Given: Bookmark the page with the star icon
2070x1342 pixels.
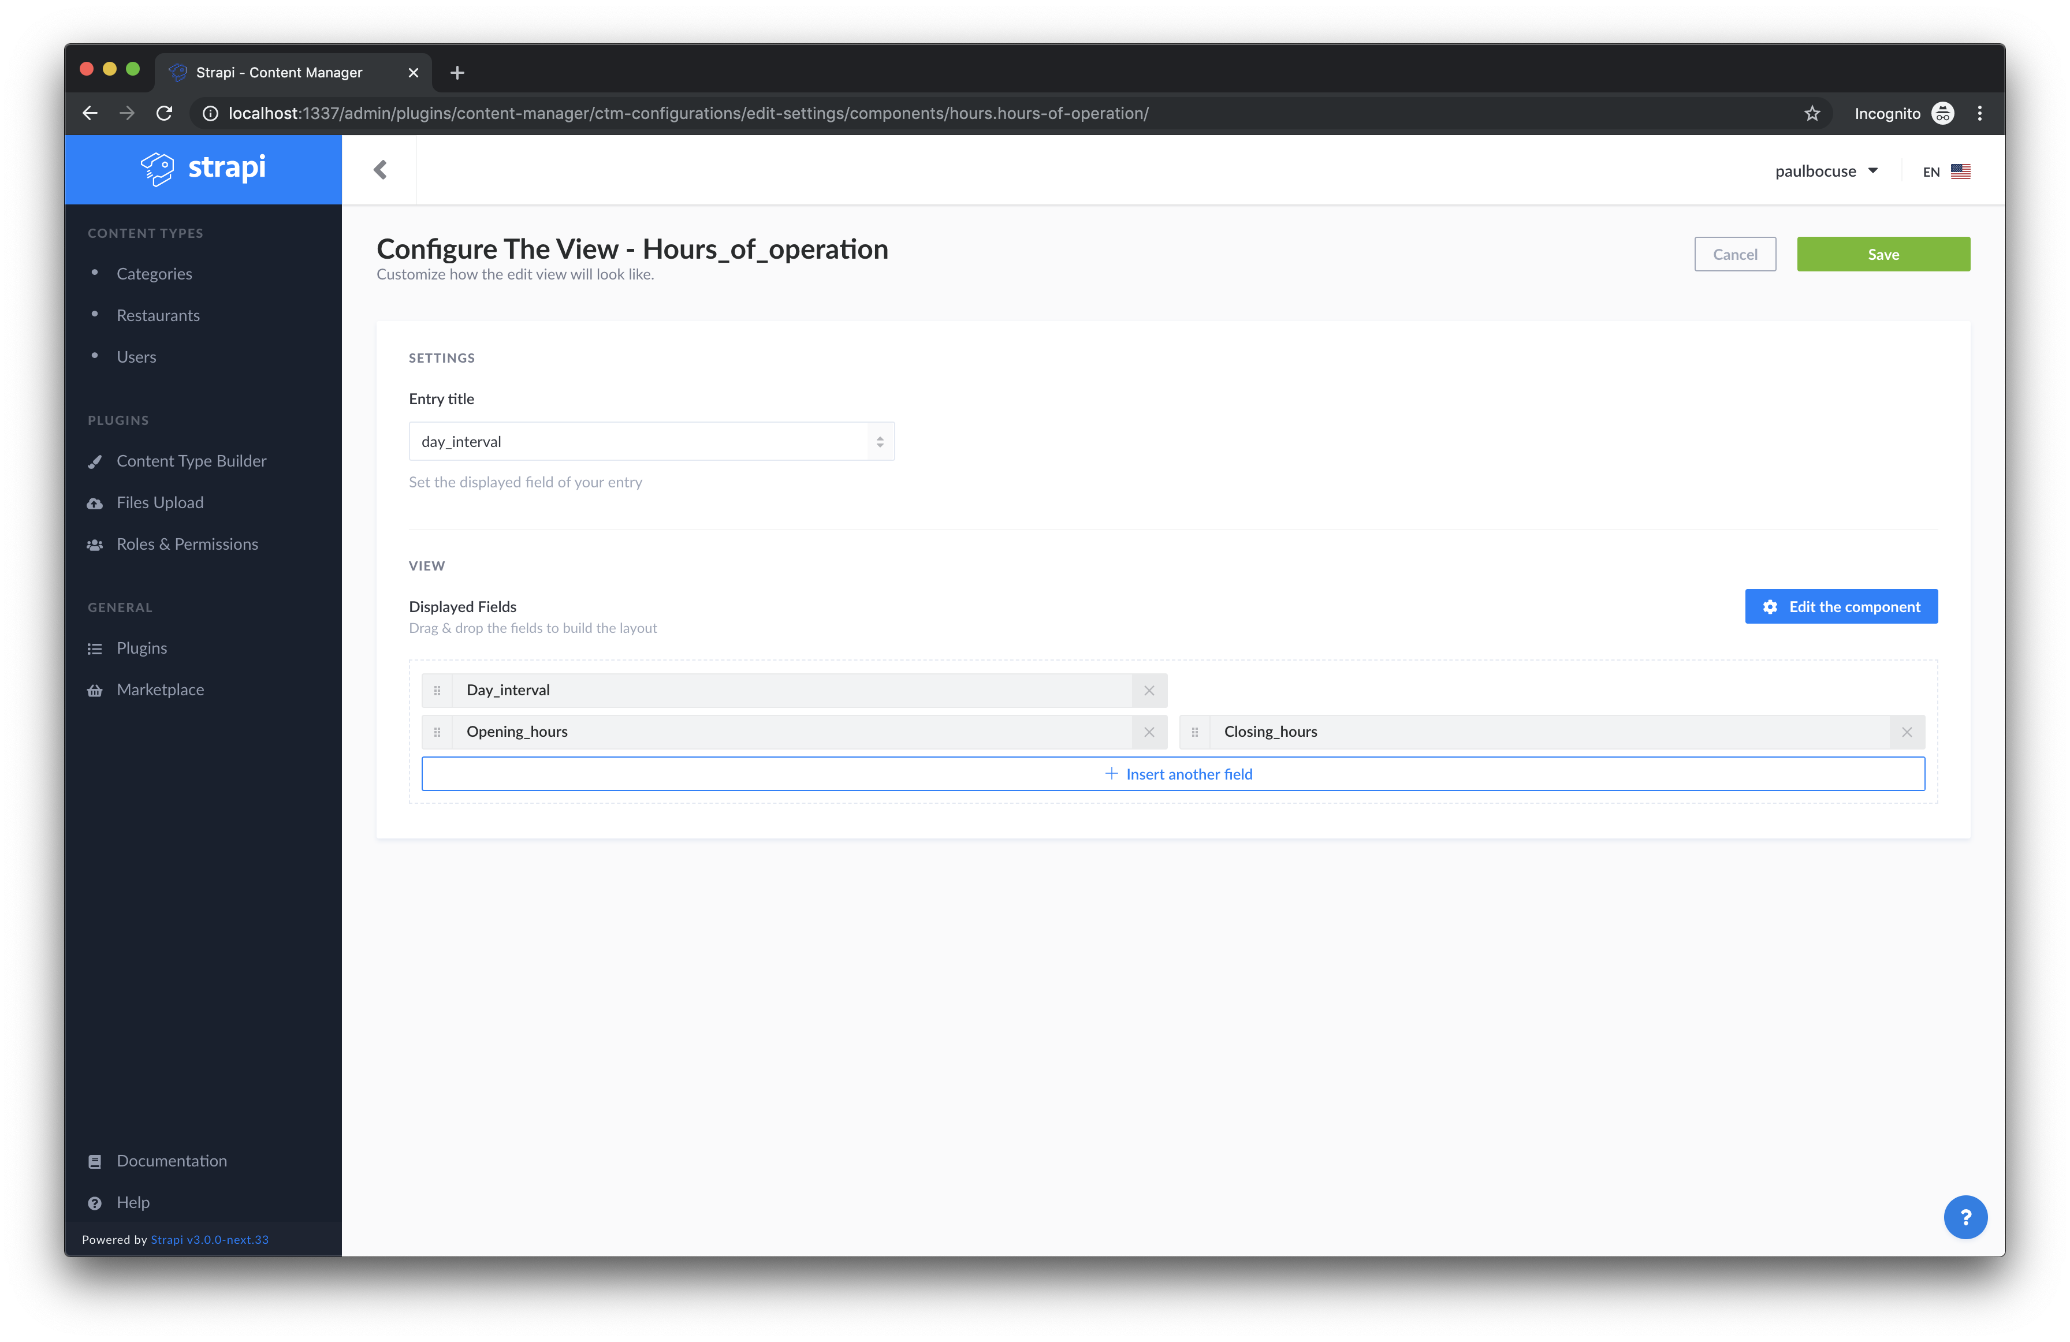Looking at the screenshot, I should coord(1812,113).
